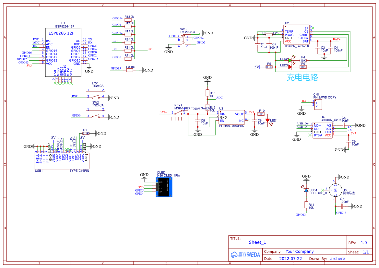Select the BL9198 regulator chip U3
This screenshot has width=379, height=268.
coord(231,117)
